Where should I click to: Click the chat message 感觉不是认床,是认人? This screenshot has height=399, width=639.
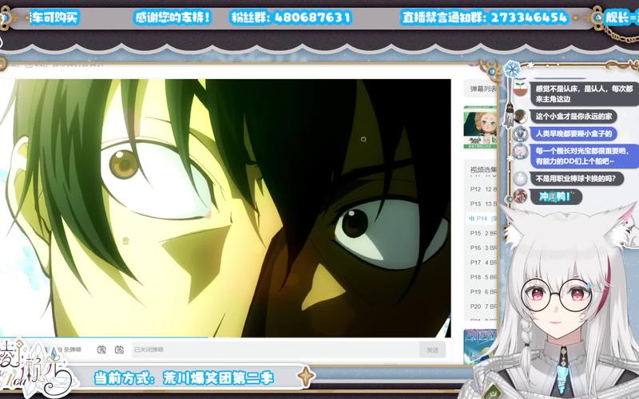584,93
